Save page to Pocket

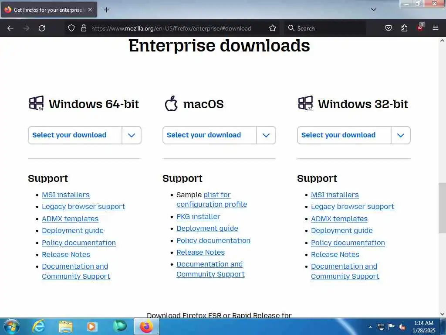point(388,28)
